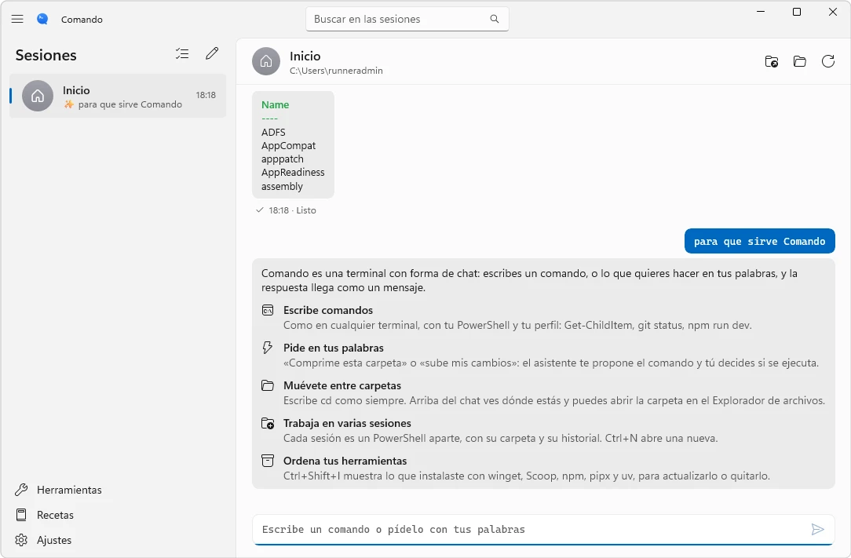Image resolution: width=851 pixels, height=558 pixels.
Task: Click the folder with arrow icon in header
Action: click(x=771, y=61)
